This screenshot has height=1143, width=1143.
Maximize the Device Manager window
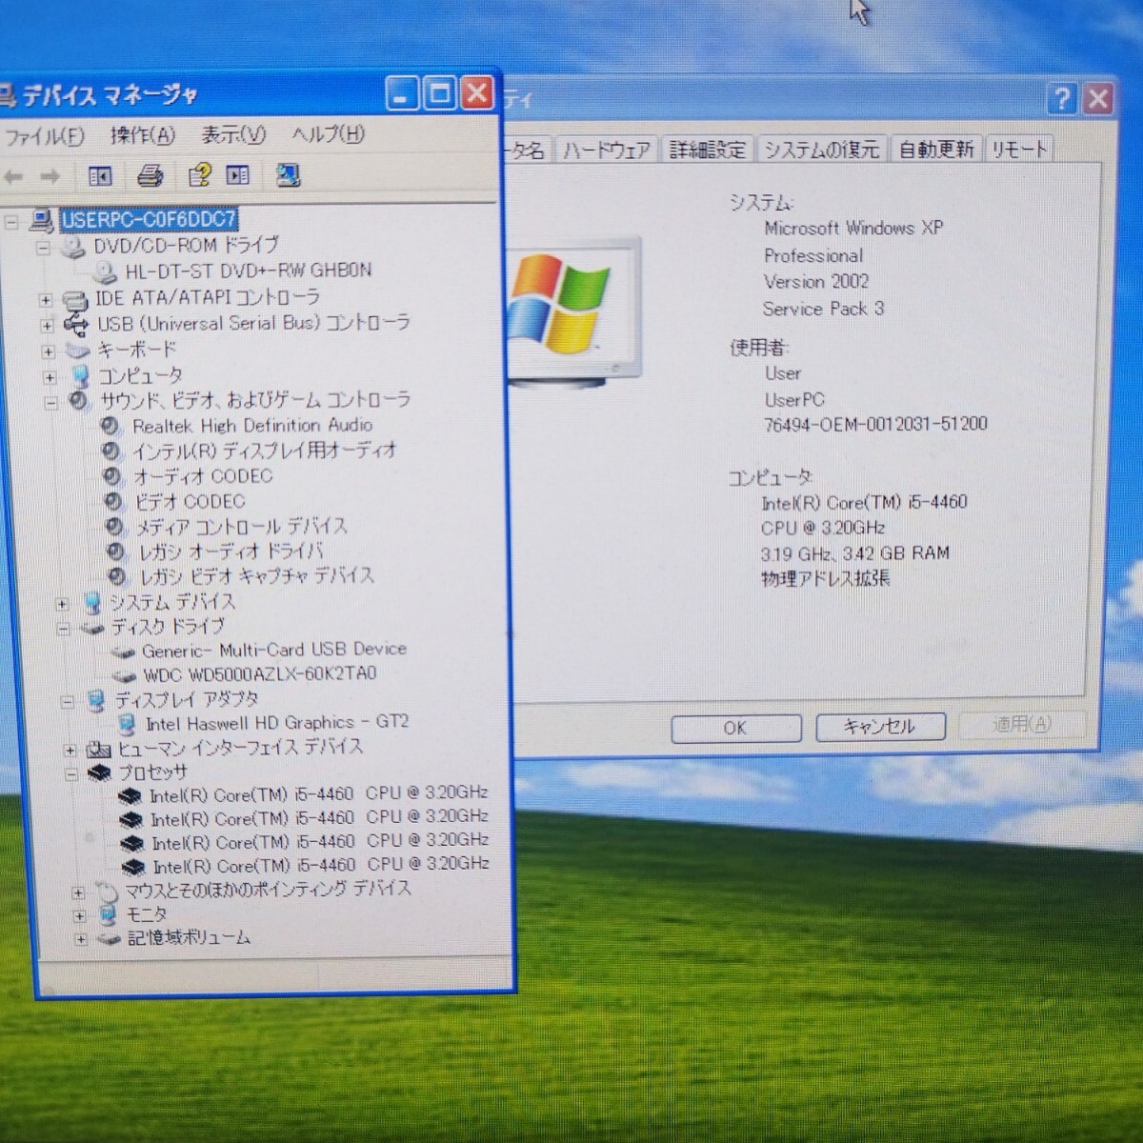tap(439, 93)
